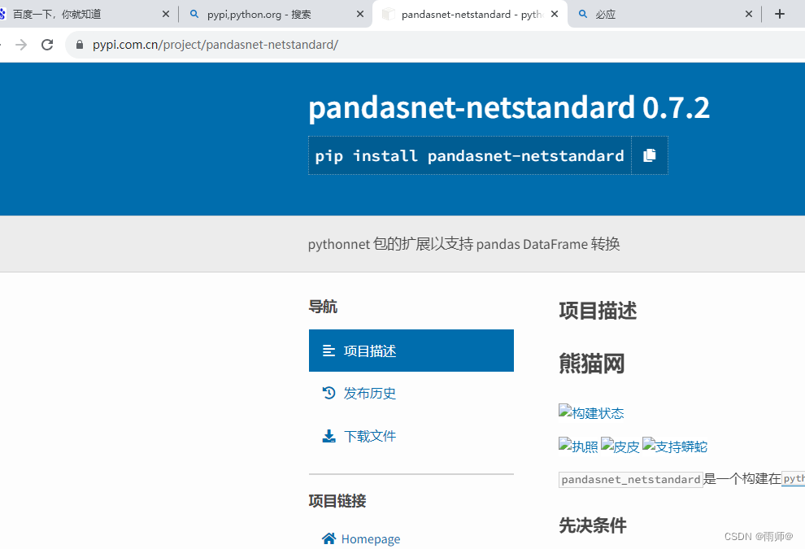This screenshot has height=549, width=805.
Task: Open a new tab with the plus icon
Action: click(779, 13)
